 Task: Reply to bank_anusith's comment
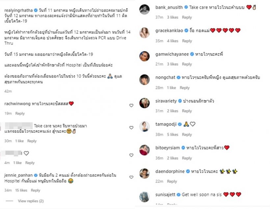pos(187,17)
